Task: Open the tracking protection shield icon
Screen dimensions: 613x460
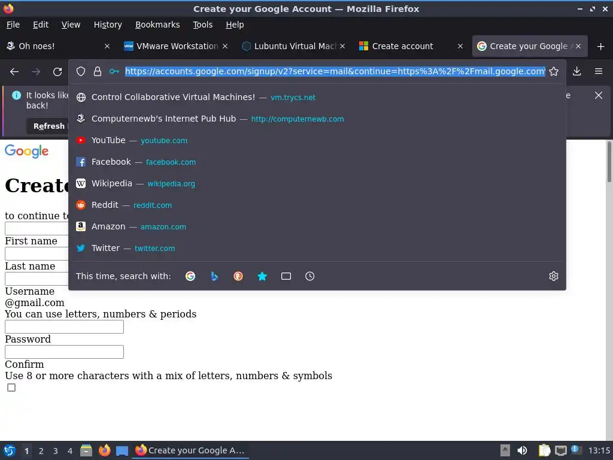Action: point(81,71)
